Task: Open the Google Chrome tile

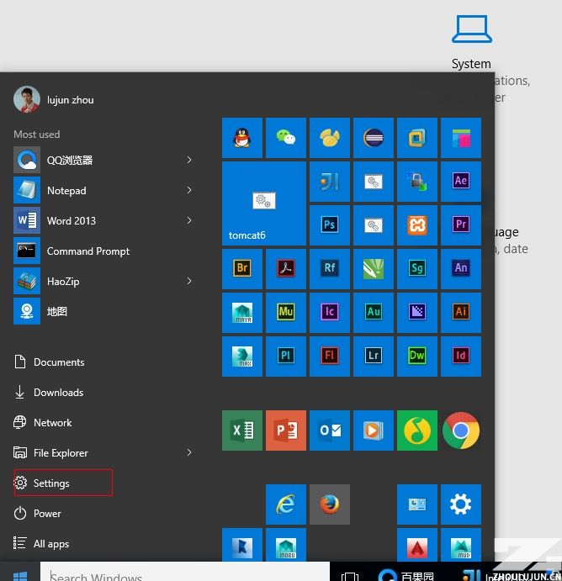Action: point(461,430)
